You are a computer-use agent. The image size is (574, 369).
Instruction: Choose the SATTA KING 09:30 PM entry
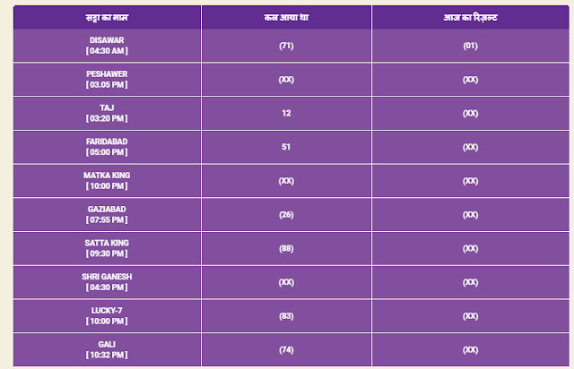point(107,248)
